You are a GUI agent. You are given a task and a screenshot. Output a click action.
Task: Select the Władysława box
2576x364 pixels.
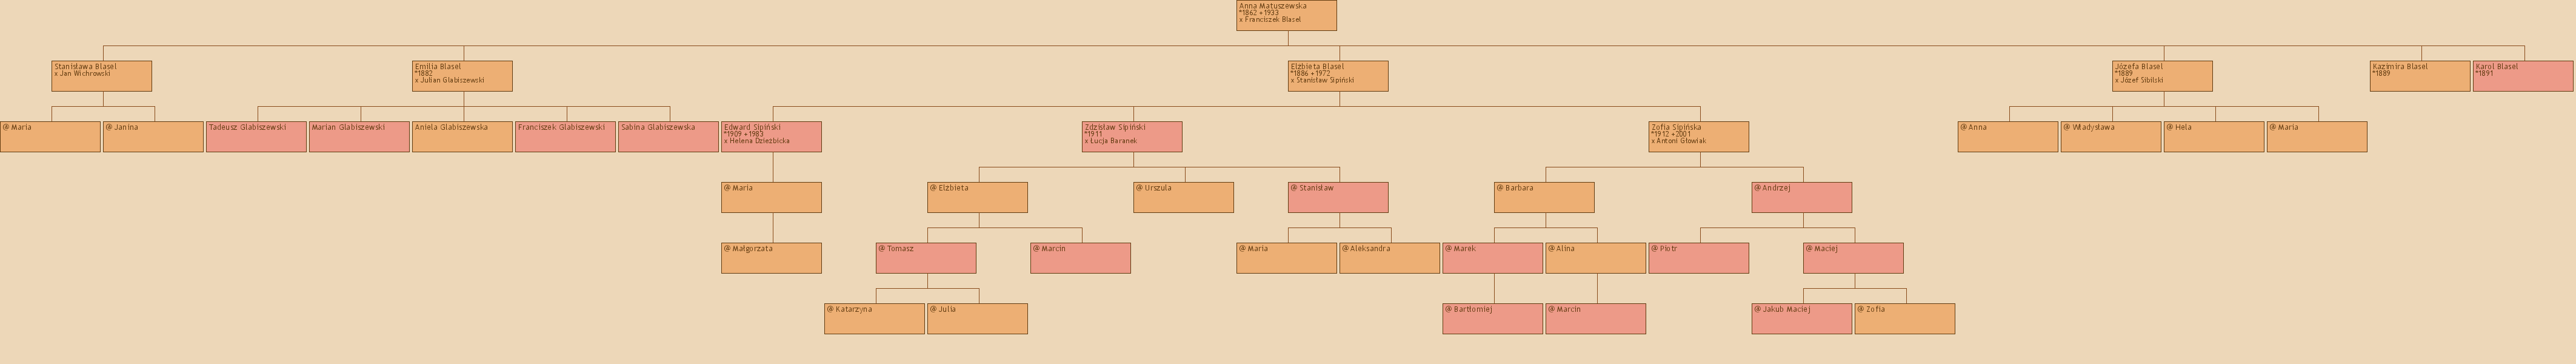[x=2111, y=137]
